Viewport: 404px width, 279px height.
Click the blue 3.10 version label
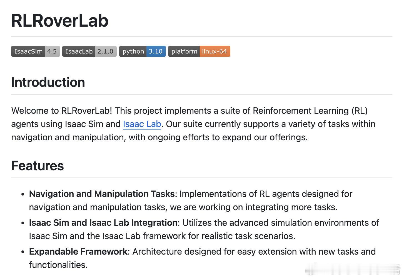pyautogui.click(x=156, y=51)
